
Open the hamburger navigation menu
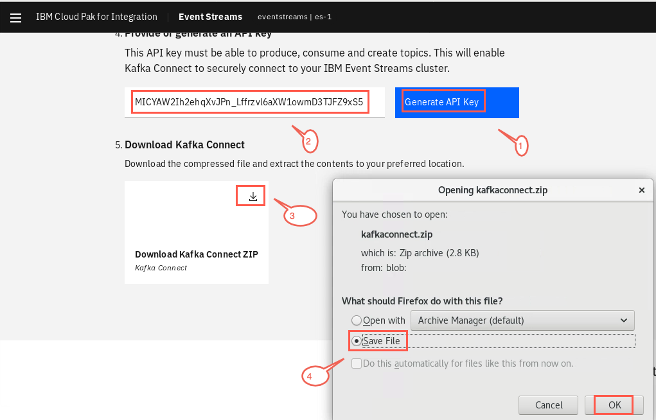[15, 17]
